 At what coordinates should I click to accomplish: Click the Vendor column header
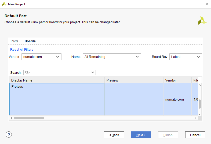pyautogui.click(x=177, y=80)
